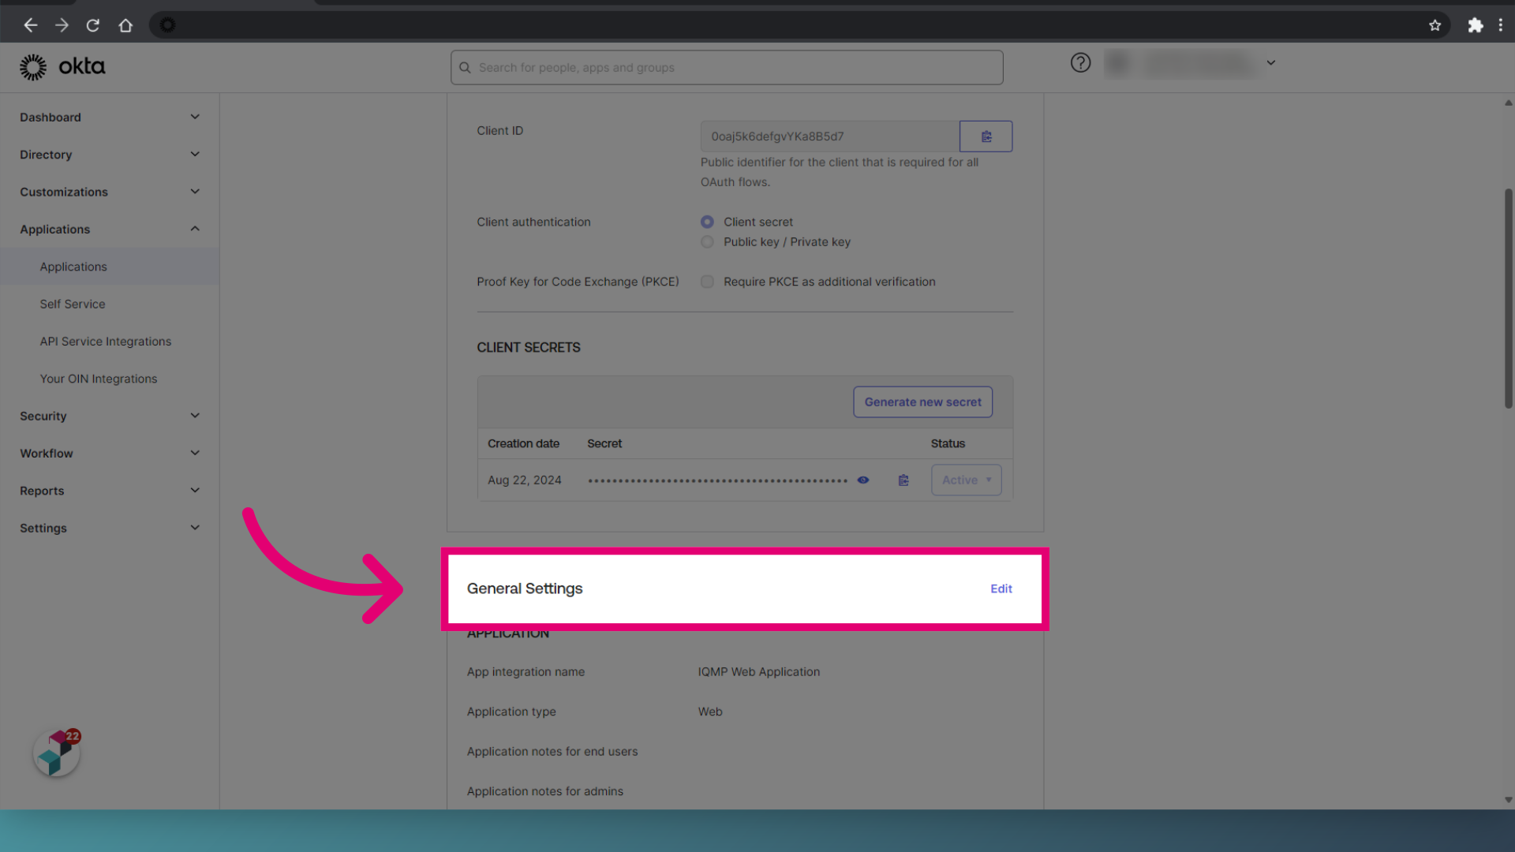Copy the Client ID to clipboard
1515x852 pixels.
(986, 136)
